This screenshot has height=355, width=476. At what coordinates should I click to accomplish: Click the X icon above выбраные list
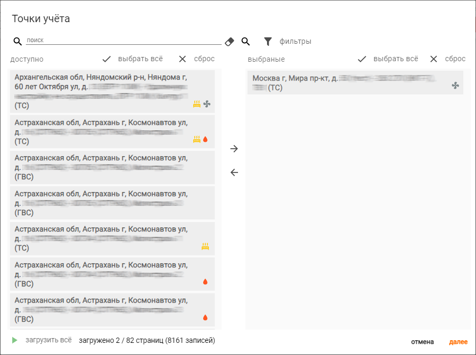tap(433, 59)
